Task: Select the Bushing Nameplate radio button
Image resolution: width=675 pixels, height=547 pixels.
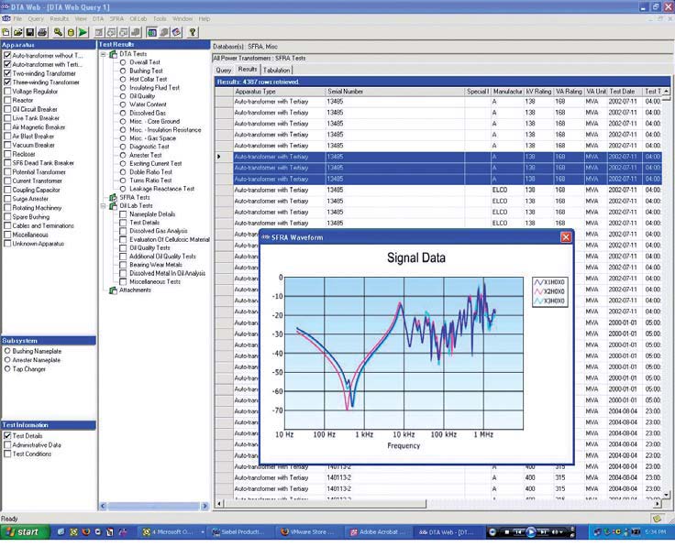Action: click(7, 351)
